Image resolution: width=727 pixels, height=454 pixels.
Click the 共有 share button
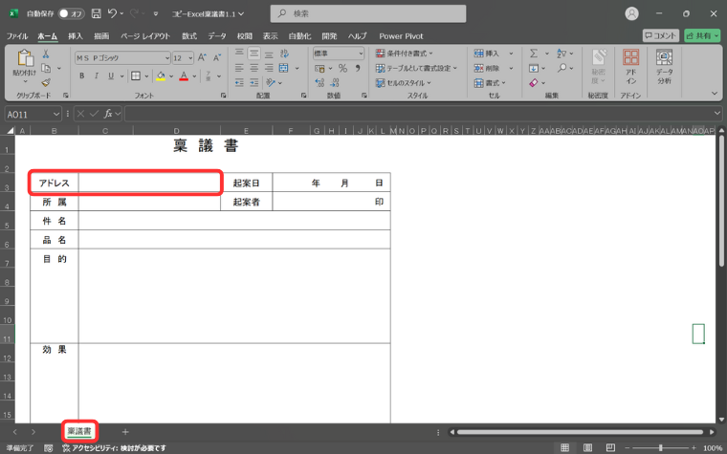(x=701, y=35)
